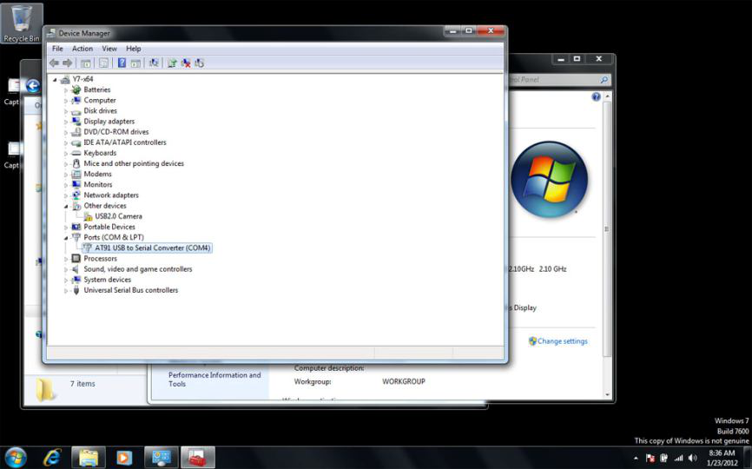The width and height of the screenshot is (752, 469).
Task: Click the Change settings link
Action: point(562,341)
